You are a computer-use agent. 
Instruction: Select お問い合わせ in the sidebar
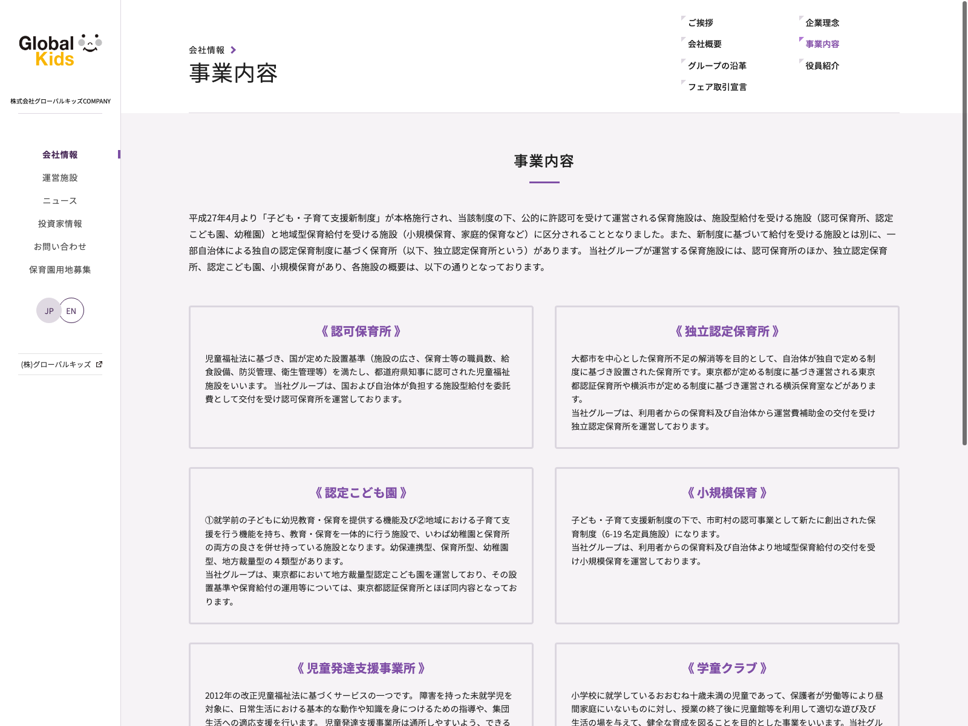(x=60, y=247)
